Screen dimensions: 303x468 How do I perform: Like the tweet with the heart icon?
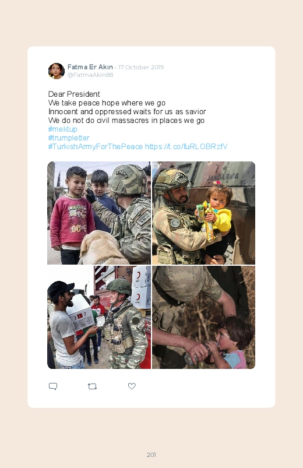click(x=132, y=386)
